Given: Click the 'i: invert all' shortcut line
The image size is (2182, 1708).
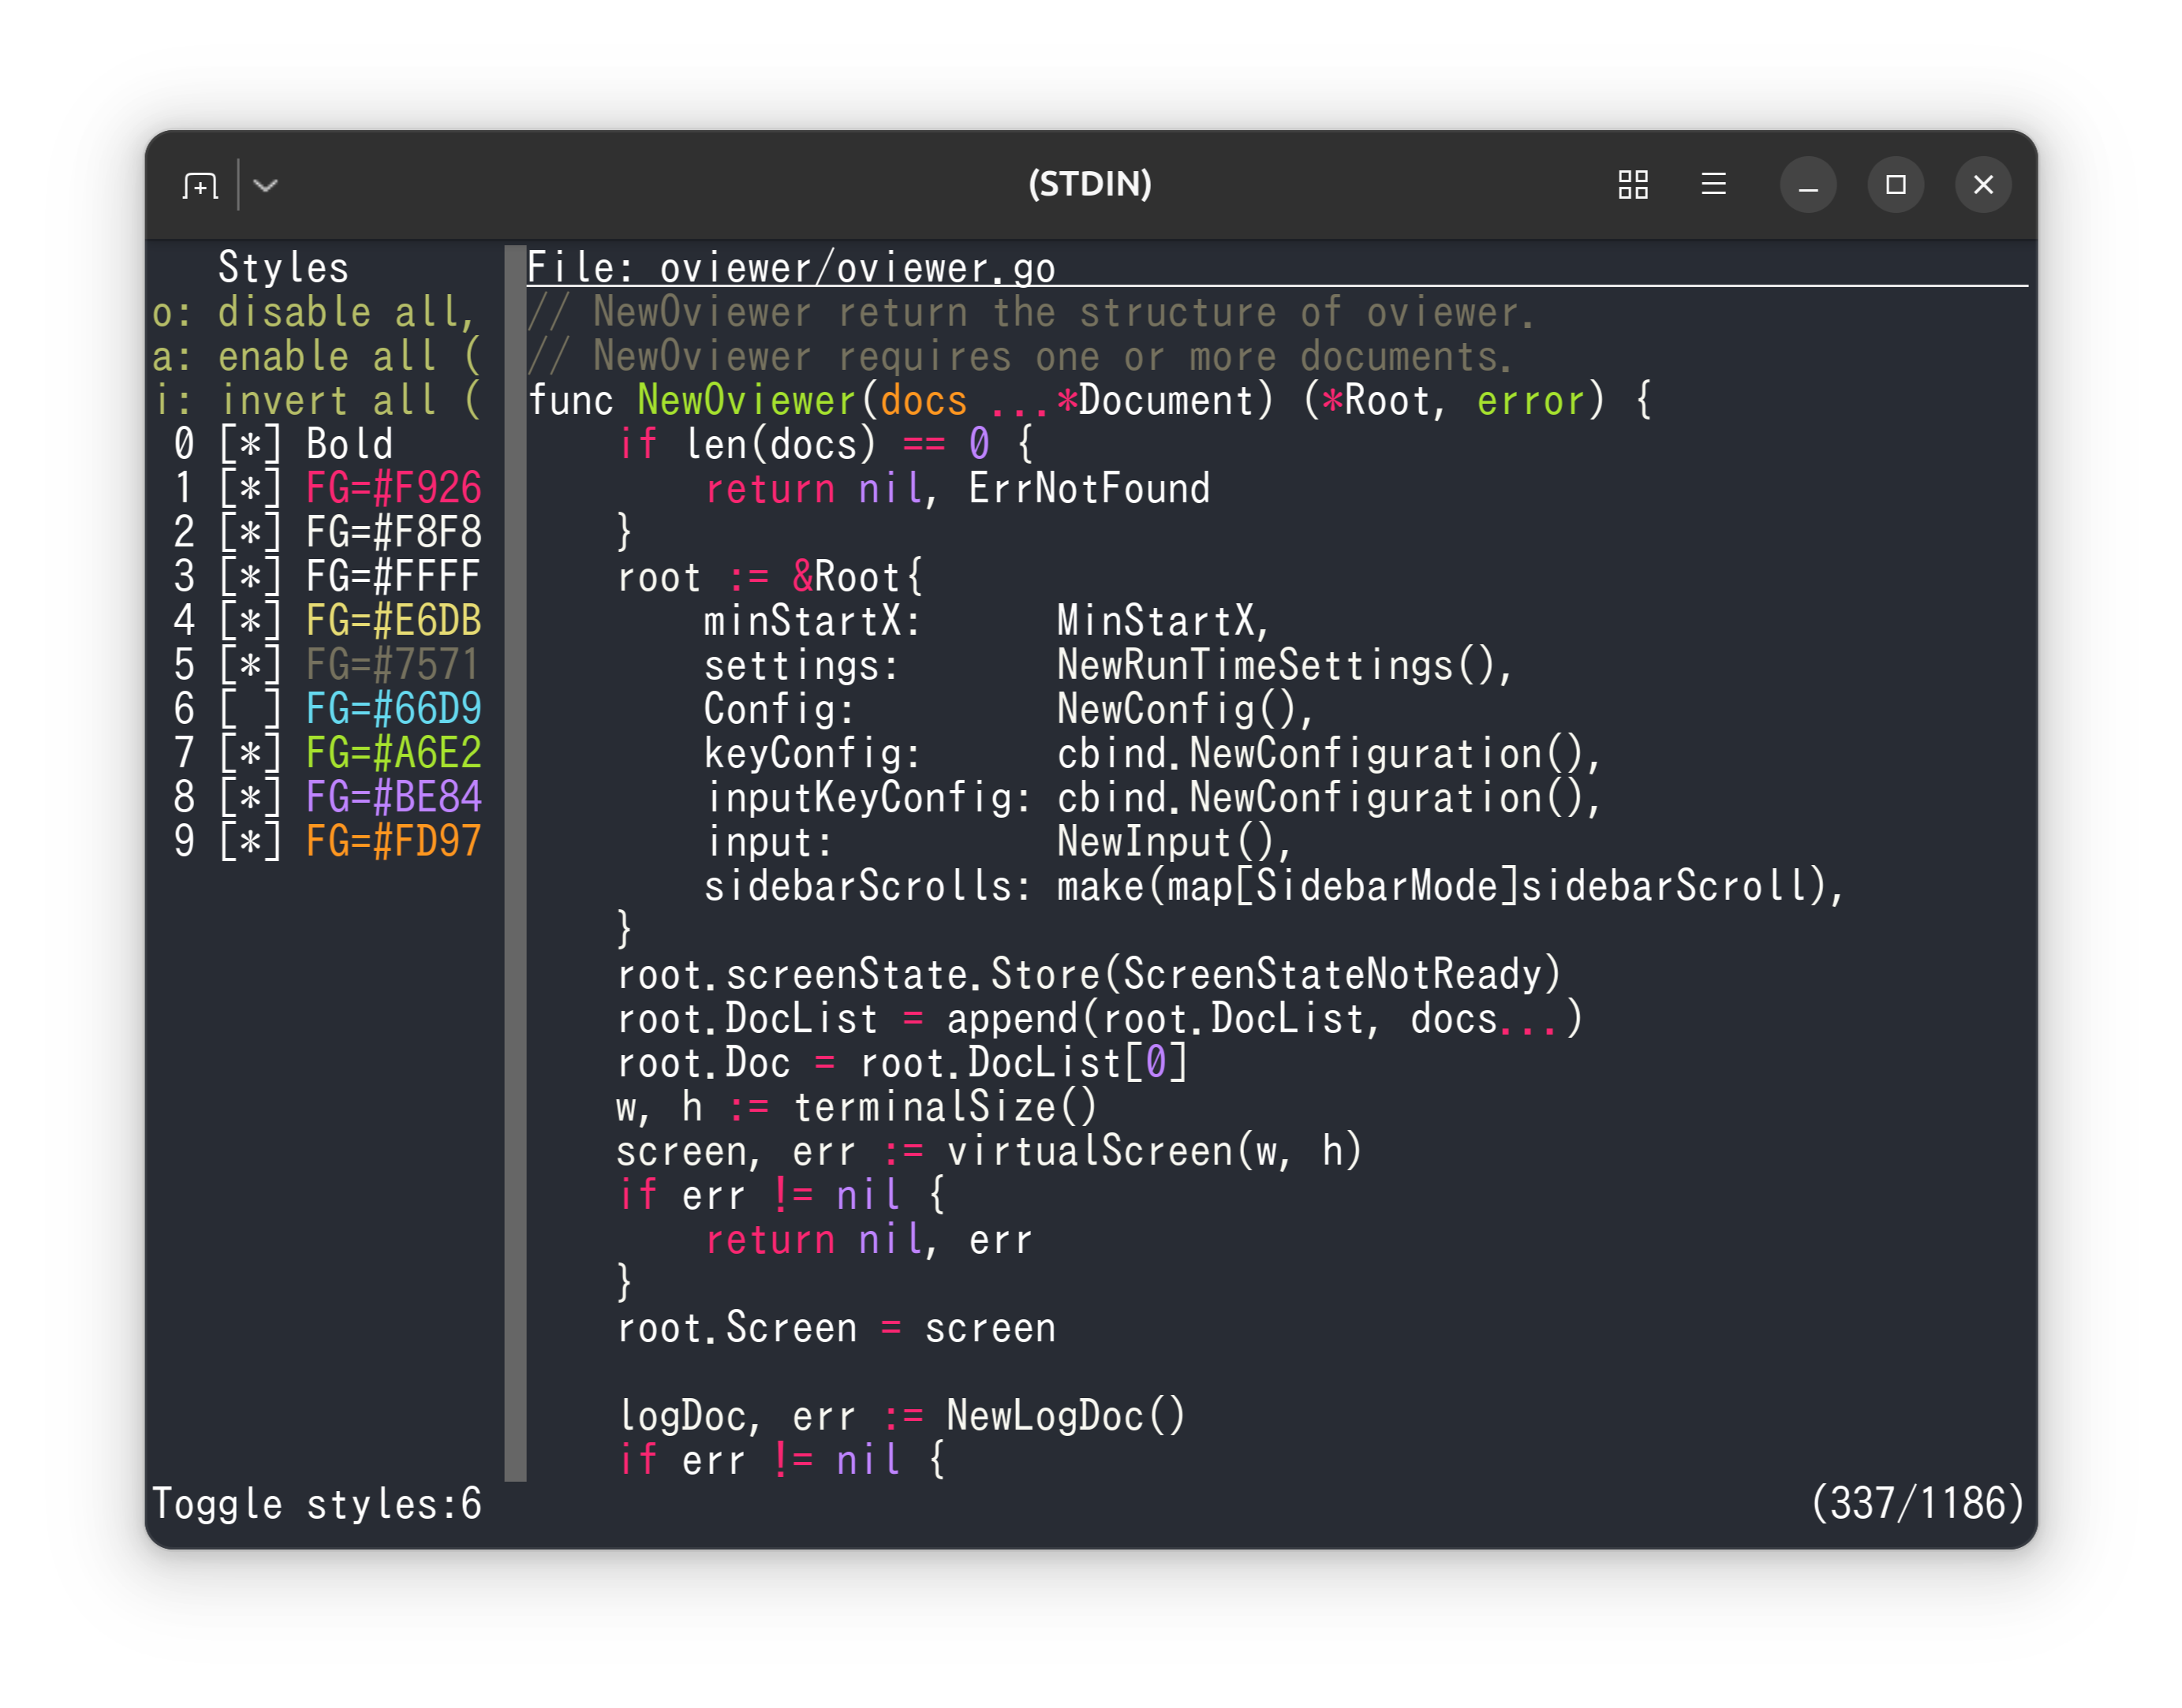Looking at the screenshot, I should click(316, 400).
